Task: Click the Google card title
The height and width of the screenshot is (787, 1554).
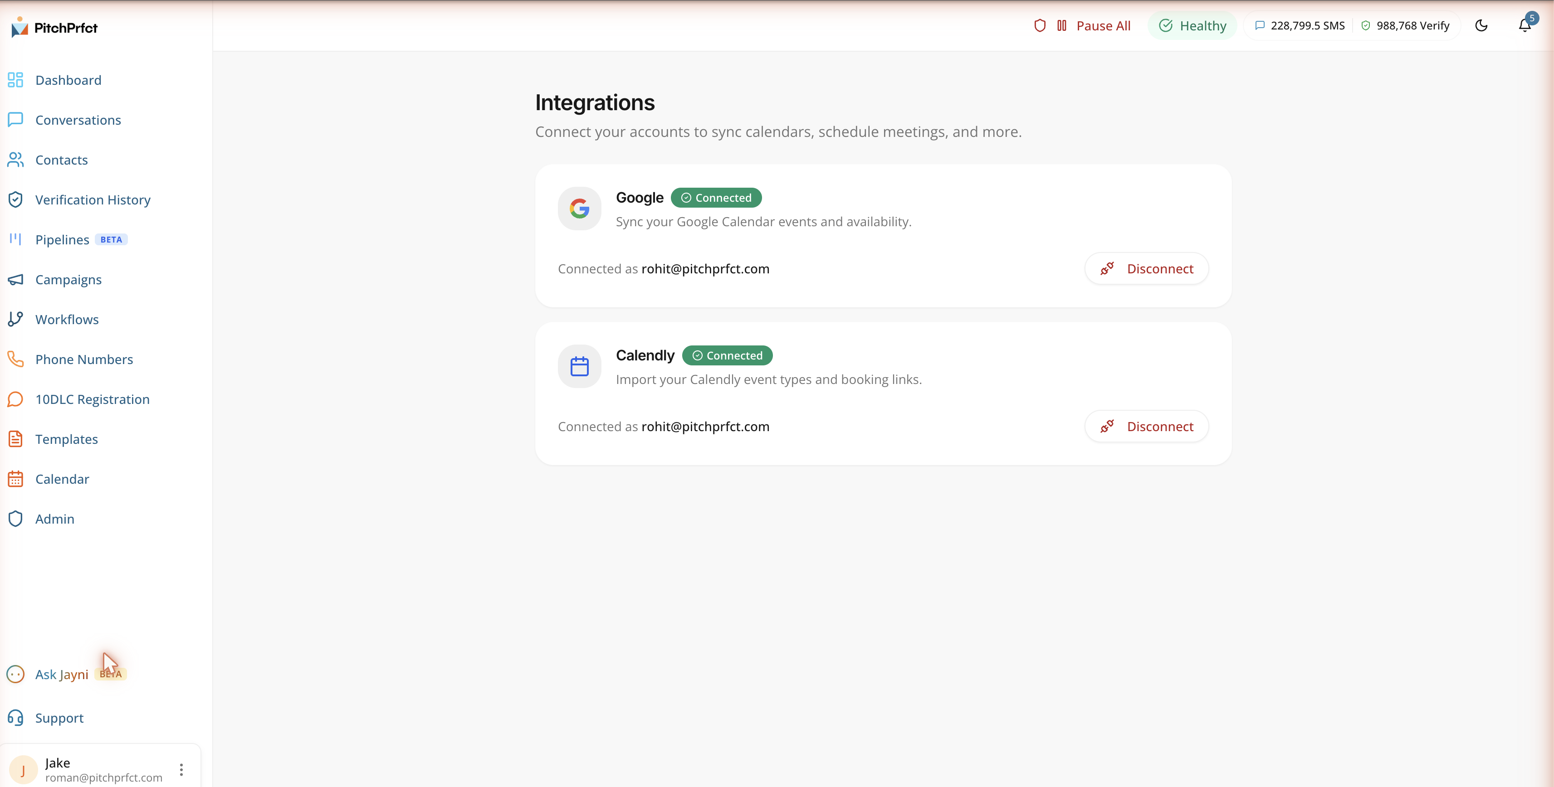Action: 640,198
